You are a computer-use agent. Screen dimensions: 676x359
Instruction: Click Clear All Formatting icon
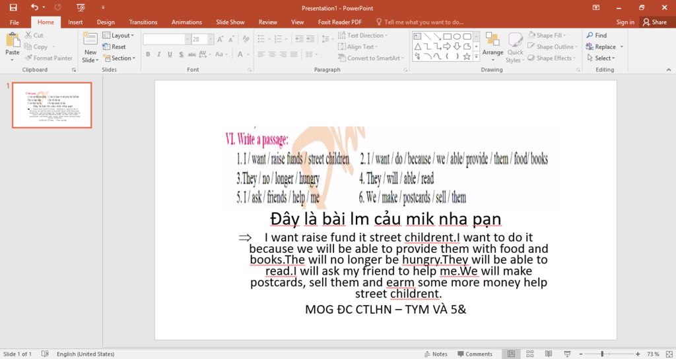(246, 39)
